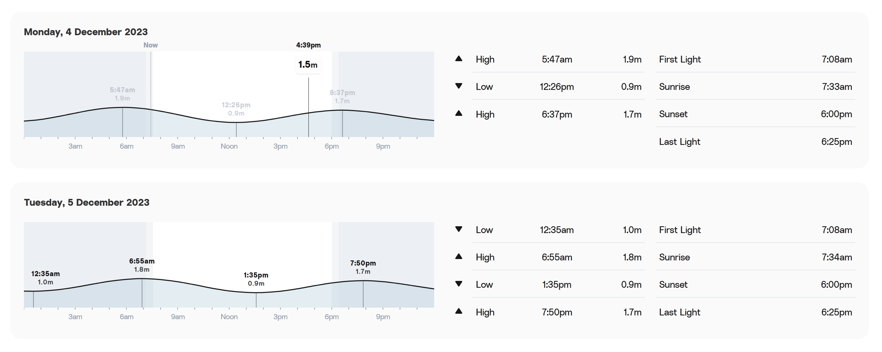Click Tuesday's Last Light 6:25pm time value
This screenshot has height=352, width=882.
tap(836, 312)
